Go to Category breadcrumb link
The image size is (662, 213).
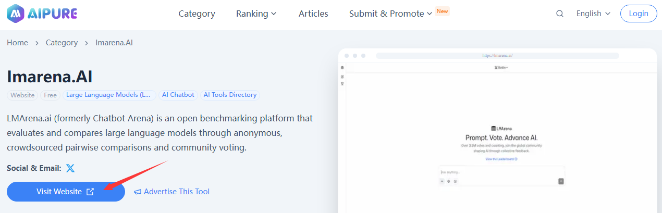[62, 43]
